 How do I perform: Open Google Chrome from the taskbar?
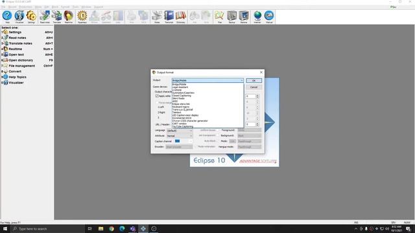tap(112, 228)
